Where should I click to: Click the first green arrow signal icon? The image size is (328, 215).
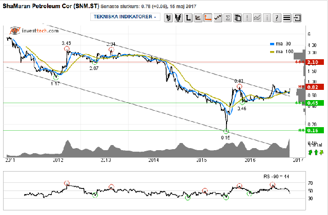click(311, 152)
